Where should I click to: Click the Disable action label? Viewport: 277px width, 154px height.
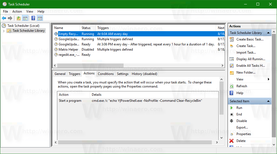[242, 121]
